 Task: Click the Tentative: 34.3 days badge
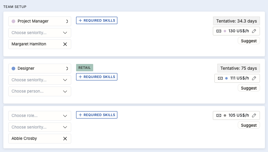237,21
